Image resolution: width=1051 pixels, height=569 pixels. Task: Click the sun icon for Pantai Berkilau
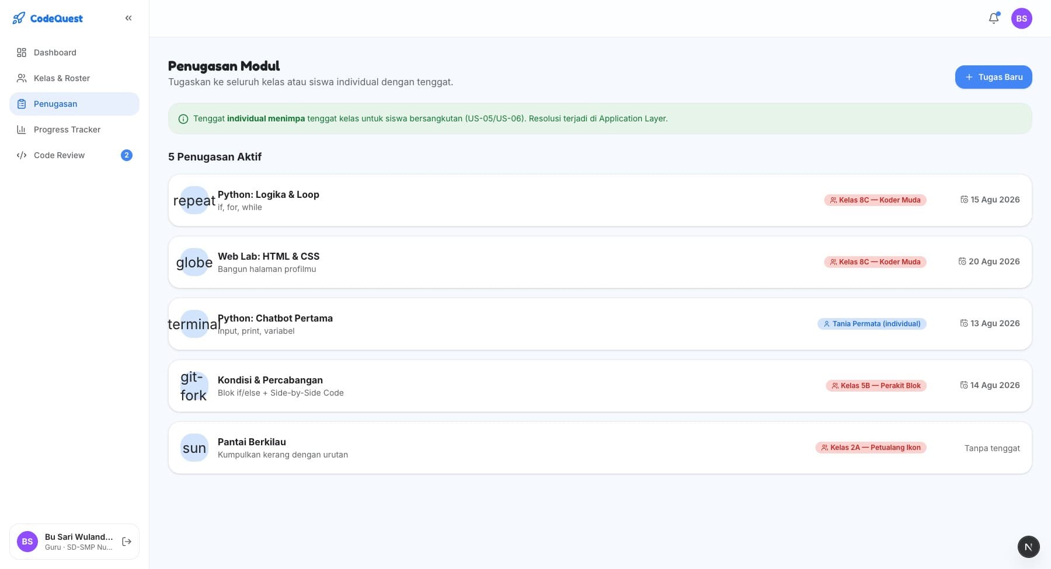coord(194,448)
